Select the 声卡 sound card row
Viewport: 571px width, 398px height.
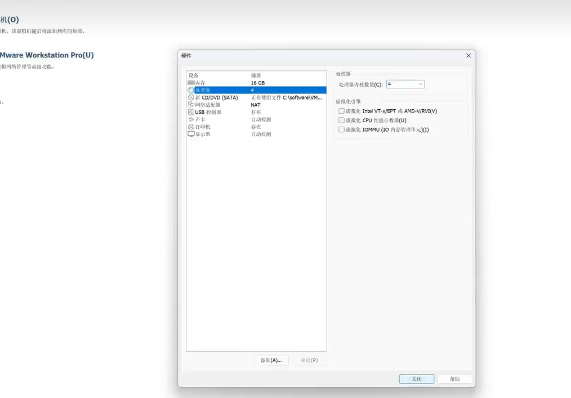click(256, 119)
